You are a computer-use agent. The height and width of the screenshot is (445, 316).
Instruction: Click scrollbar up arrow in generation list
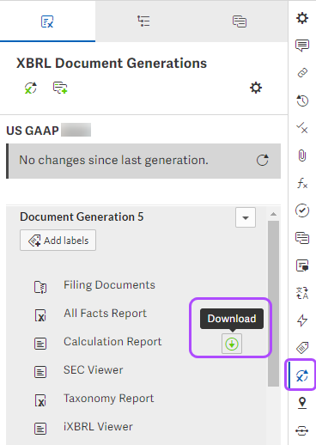pyautogui.click(x=273, y=214)
